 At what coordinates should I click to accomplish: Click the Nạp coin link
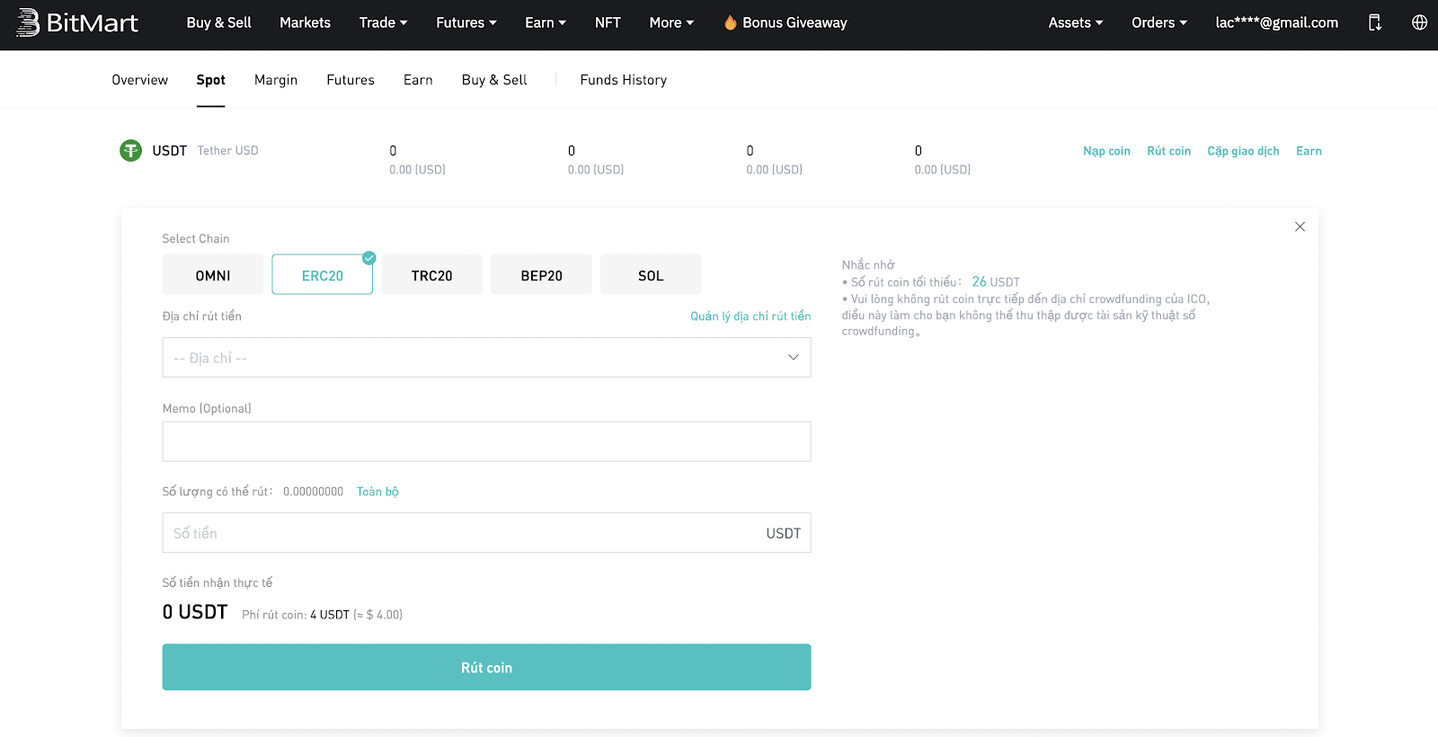[1106, 151]
